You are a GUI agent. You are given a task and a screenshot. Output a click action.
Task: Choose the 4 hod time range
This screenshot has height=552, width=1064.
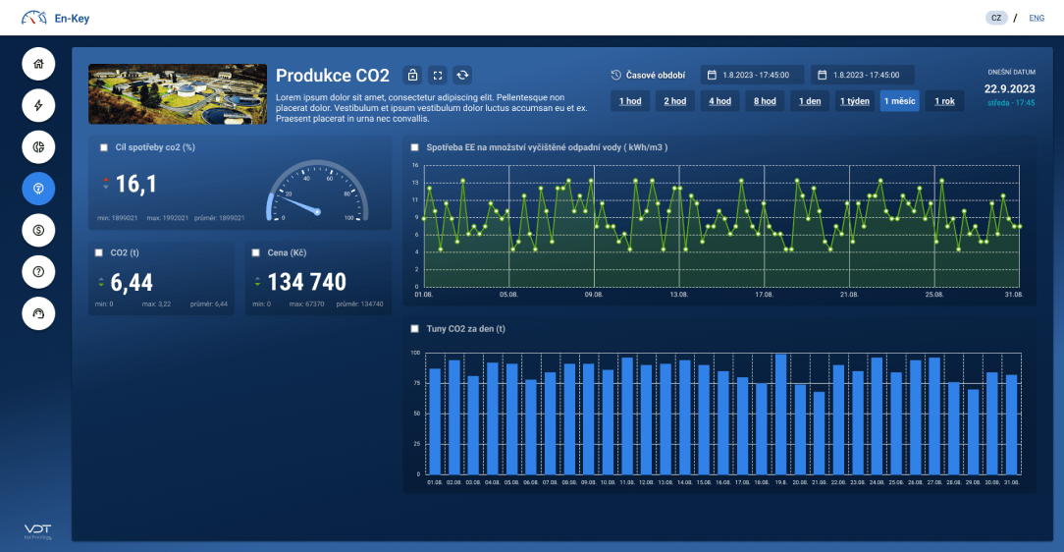719,101
